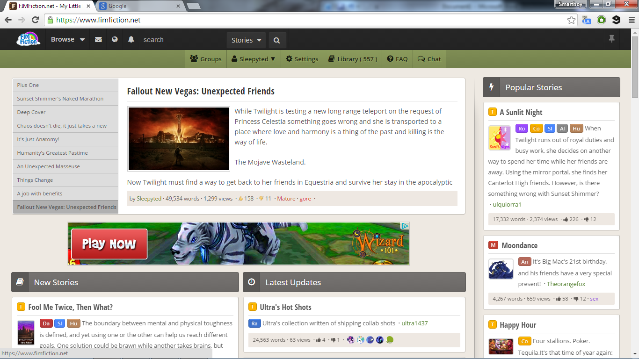Select It's Just Anatomy! entry

click(65, 139)
